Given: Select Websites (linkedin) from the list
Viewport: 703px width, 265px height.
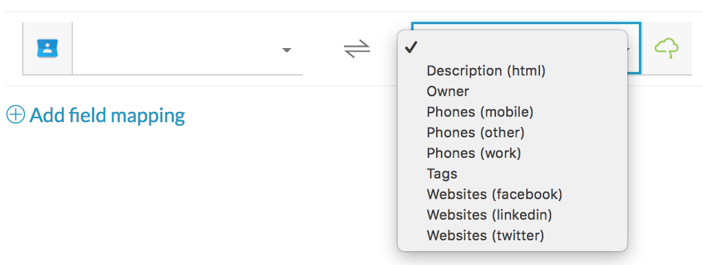Looking at the screenshot, I should 489,215.
